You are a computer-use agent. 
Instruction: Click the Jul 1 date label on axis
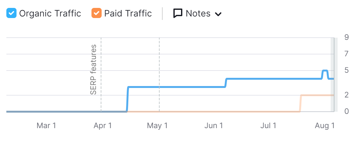point(268,126)
